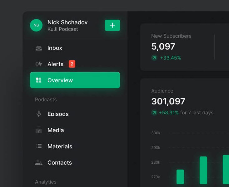Click the Alerts lightning icon
Image resolution: width=229 pixels, height=187 pixels.
(39, 64)
